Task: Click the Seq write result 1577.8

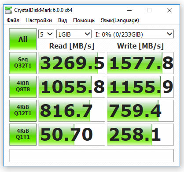Action: [140, 63]
